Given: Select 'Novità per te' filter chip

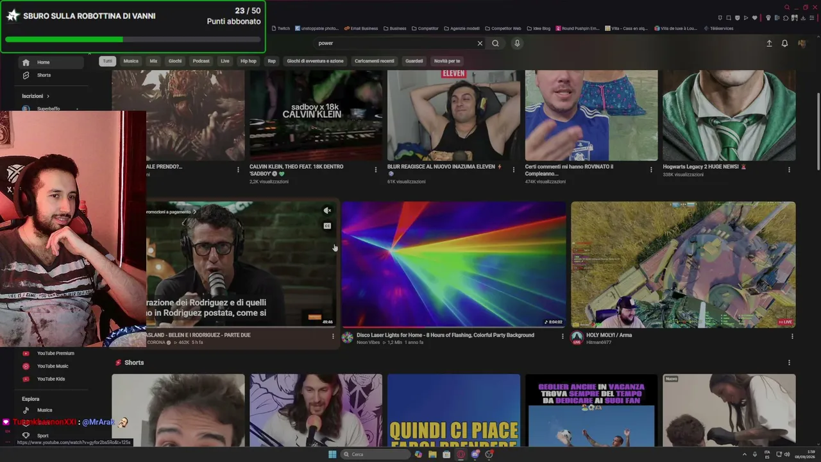Looking at the screenshot, I should [x=447, y=61].
